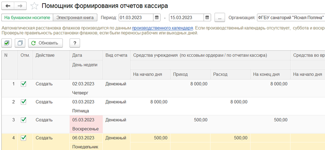Screen dimensions: 325x150
Task: Click the organization field "ФГБУ санаторий Ясная Поляна"
Action: (x=291, y=18)
